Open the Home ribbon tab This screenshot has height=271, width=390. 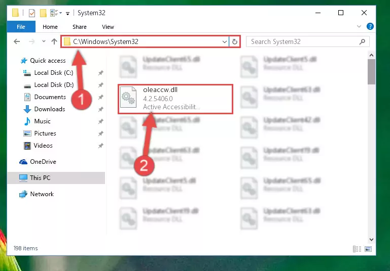[x=50, y=27]
